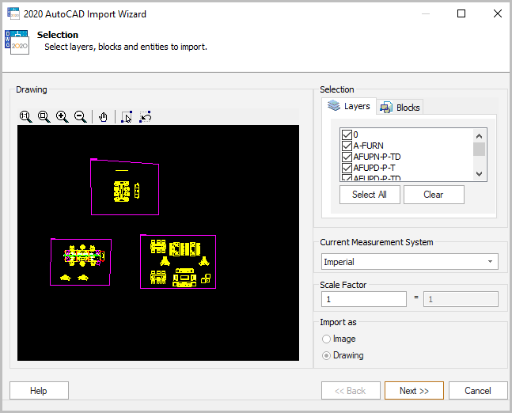Viewport: 512px width, 413px height.
Task: Click the zoom out magnifier icon
Action: pos(81,116)
